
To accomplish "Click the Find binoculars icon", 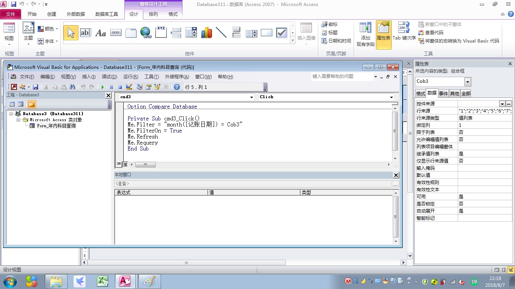I will click(72, 87).
